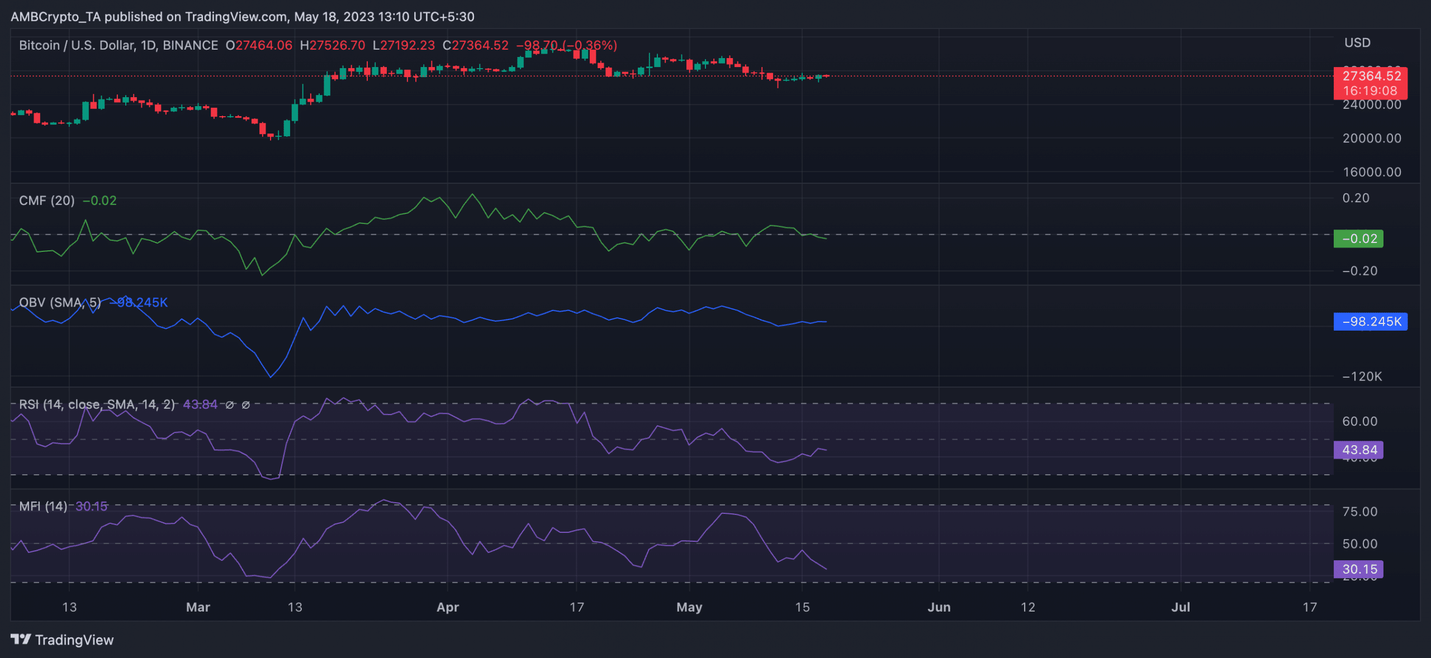
Task: Click the RSI (14, close, SMA, 14, 2) label
Action: point(97,404)
